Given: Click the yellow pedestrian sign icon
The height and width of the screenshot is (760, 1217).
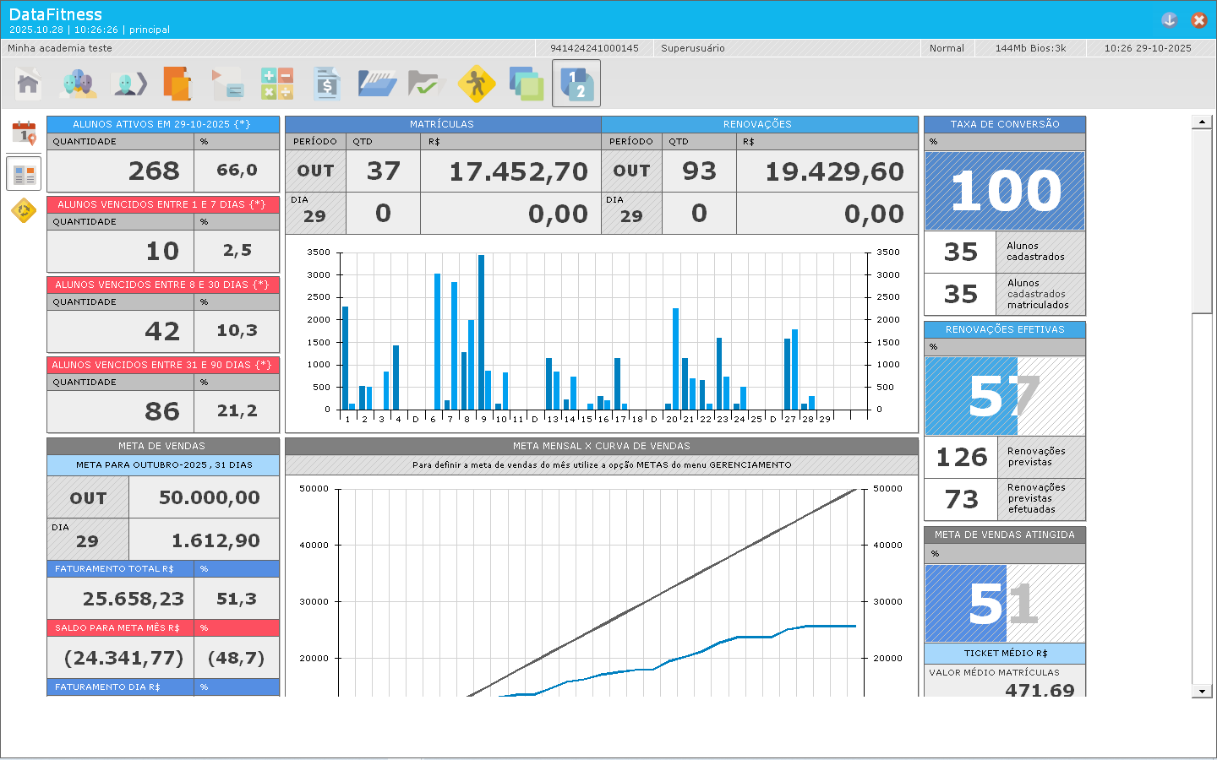Looking at the screenshot, I should point(477,84).
